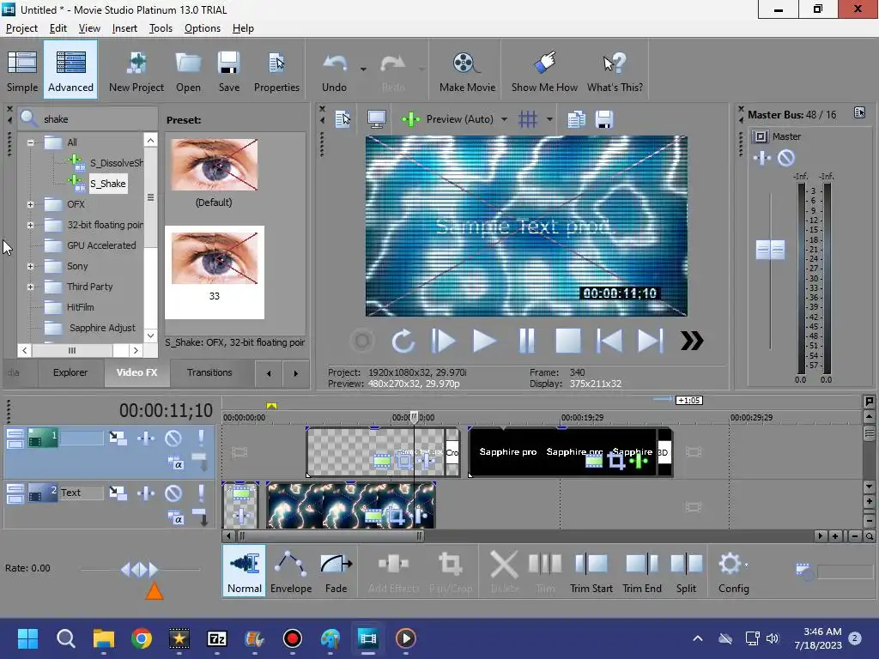Image resolution: width=879 pixels, height=659 pixels.
Task: Open the Project menu
Action: point(21,28)
